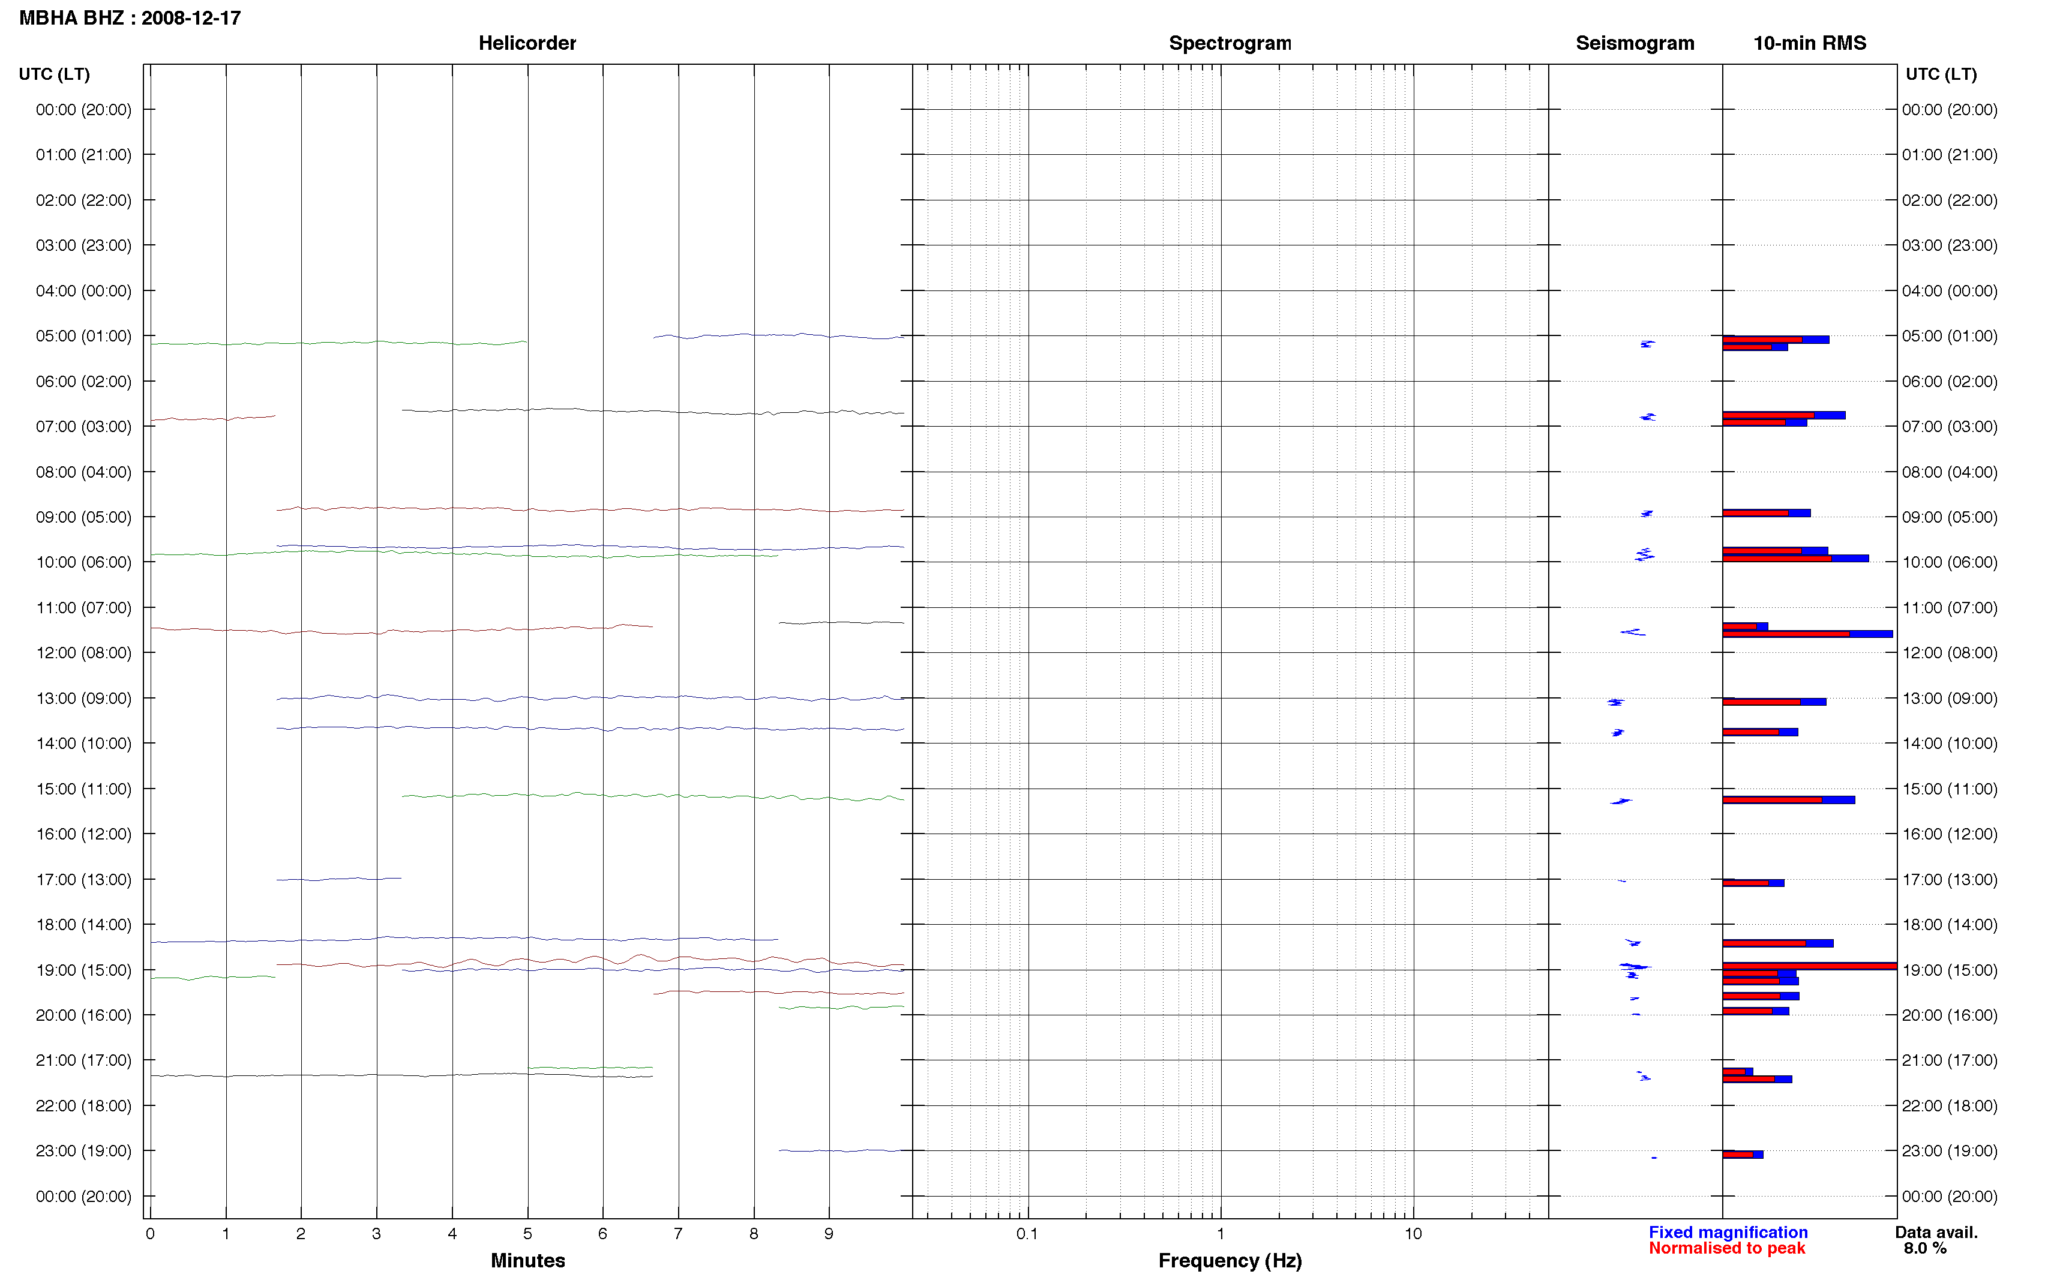Click the Spectrogram panel heading
The height and width of the screenshot is (1283, 2051).
pyautogui.click(x=1230, y=43)
